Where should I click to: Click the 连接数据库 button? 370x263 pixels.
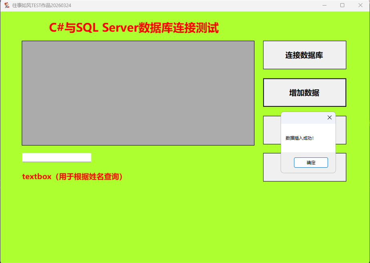tap(304, 55)
